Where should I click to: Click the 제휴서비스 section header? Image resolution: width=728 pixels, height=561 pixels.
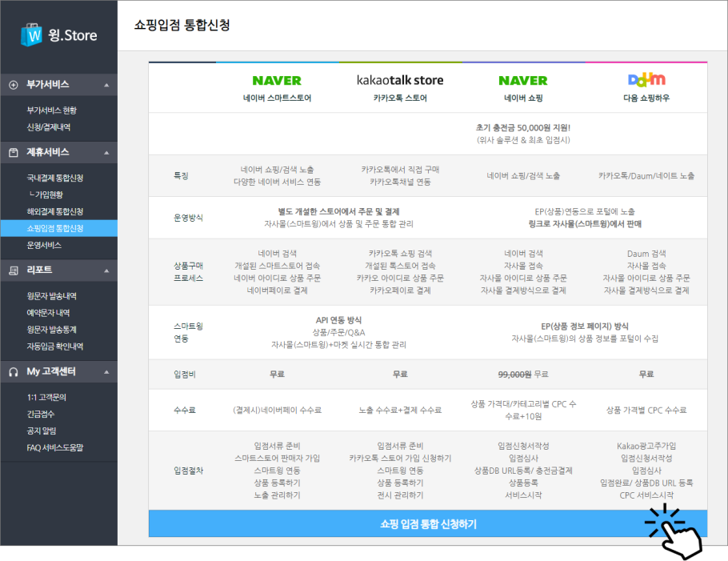(58, 152)
